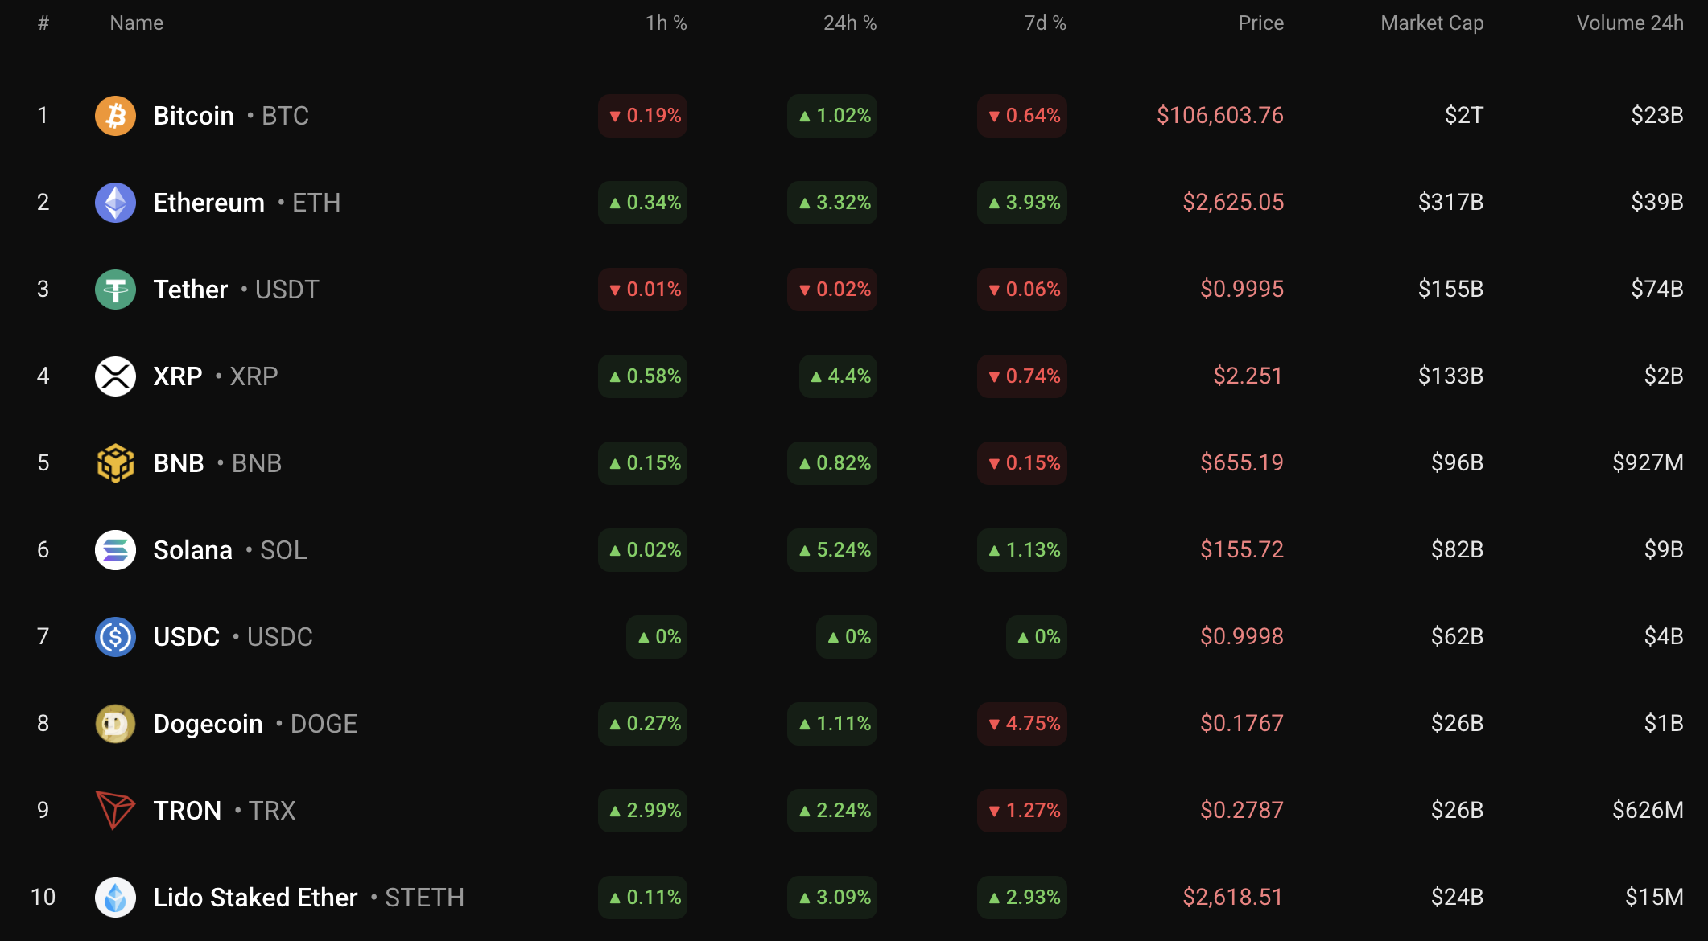Click the Bitcoin logo icon
The image size is (1708, 941).
[x=115, y=116]
